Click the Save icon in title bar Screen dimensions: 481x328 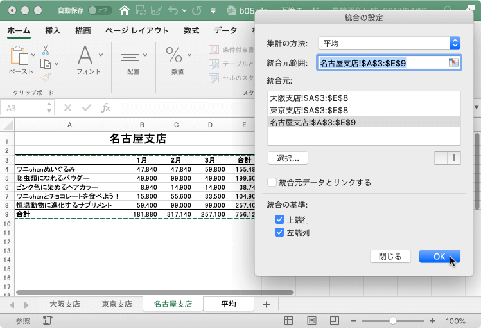[x=141, y=10]
